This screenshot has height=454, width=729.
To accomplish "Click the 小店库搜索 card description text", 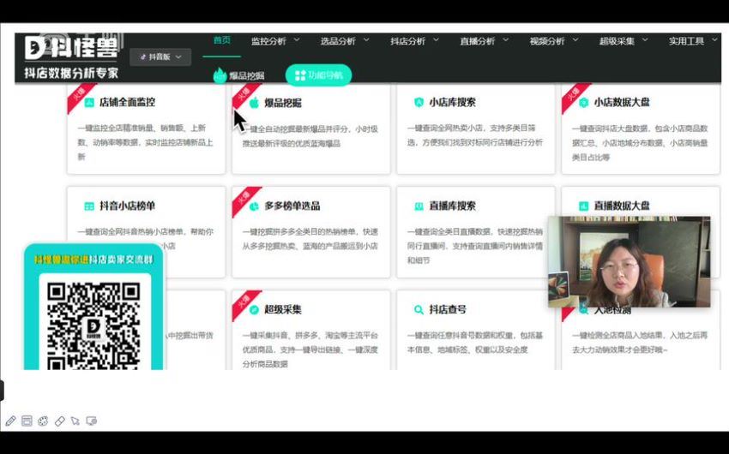I will point(475,135).
